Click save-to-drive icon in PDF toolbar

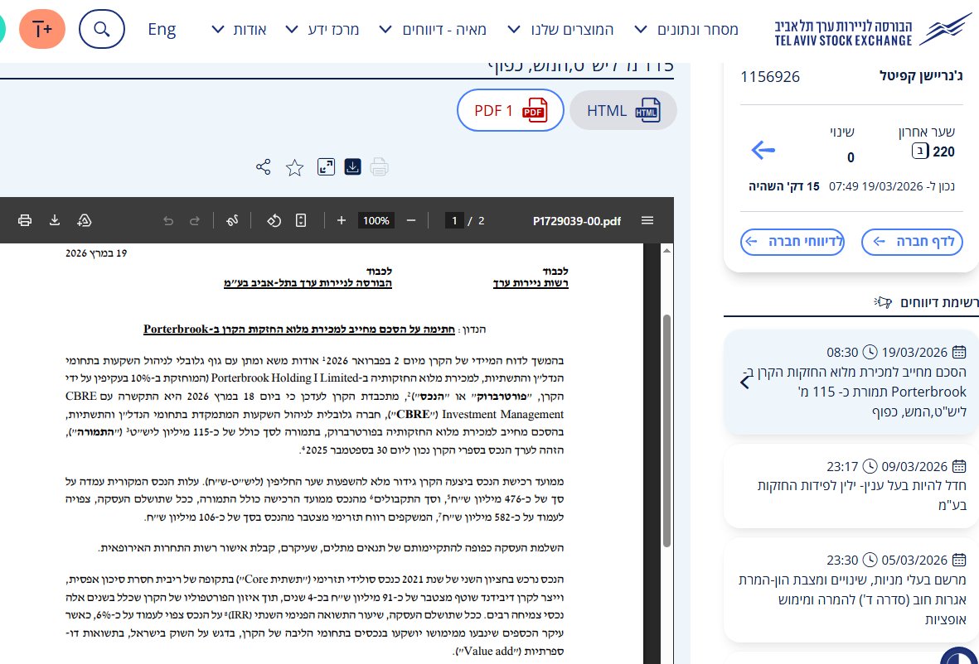[x=85, y=220]
